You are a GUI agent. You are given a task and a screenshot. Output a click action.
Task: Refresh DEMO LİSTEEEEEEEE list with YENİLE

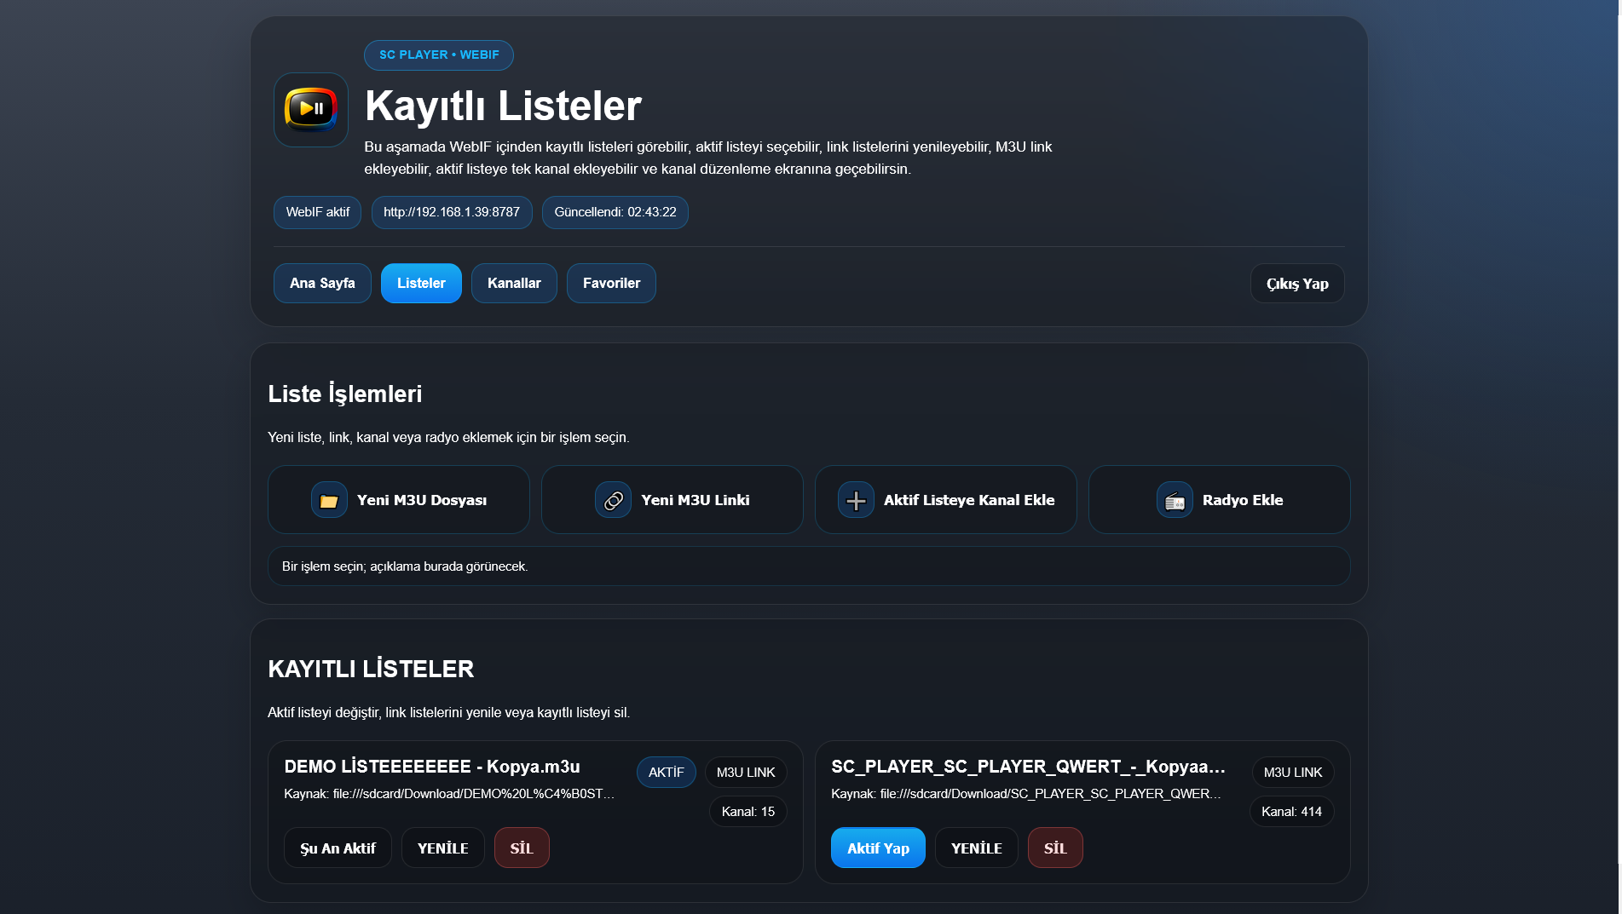(x=443, y=848)
